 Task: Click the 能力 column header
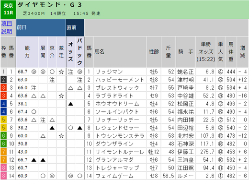point(27,52)
